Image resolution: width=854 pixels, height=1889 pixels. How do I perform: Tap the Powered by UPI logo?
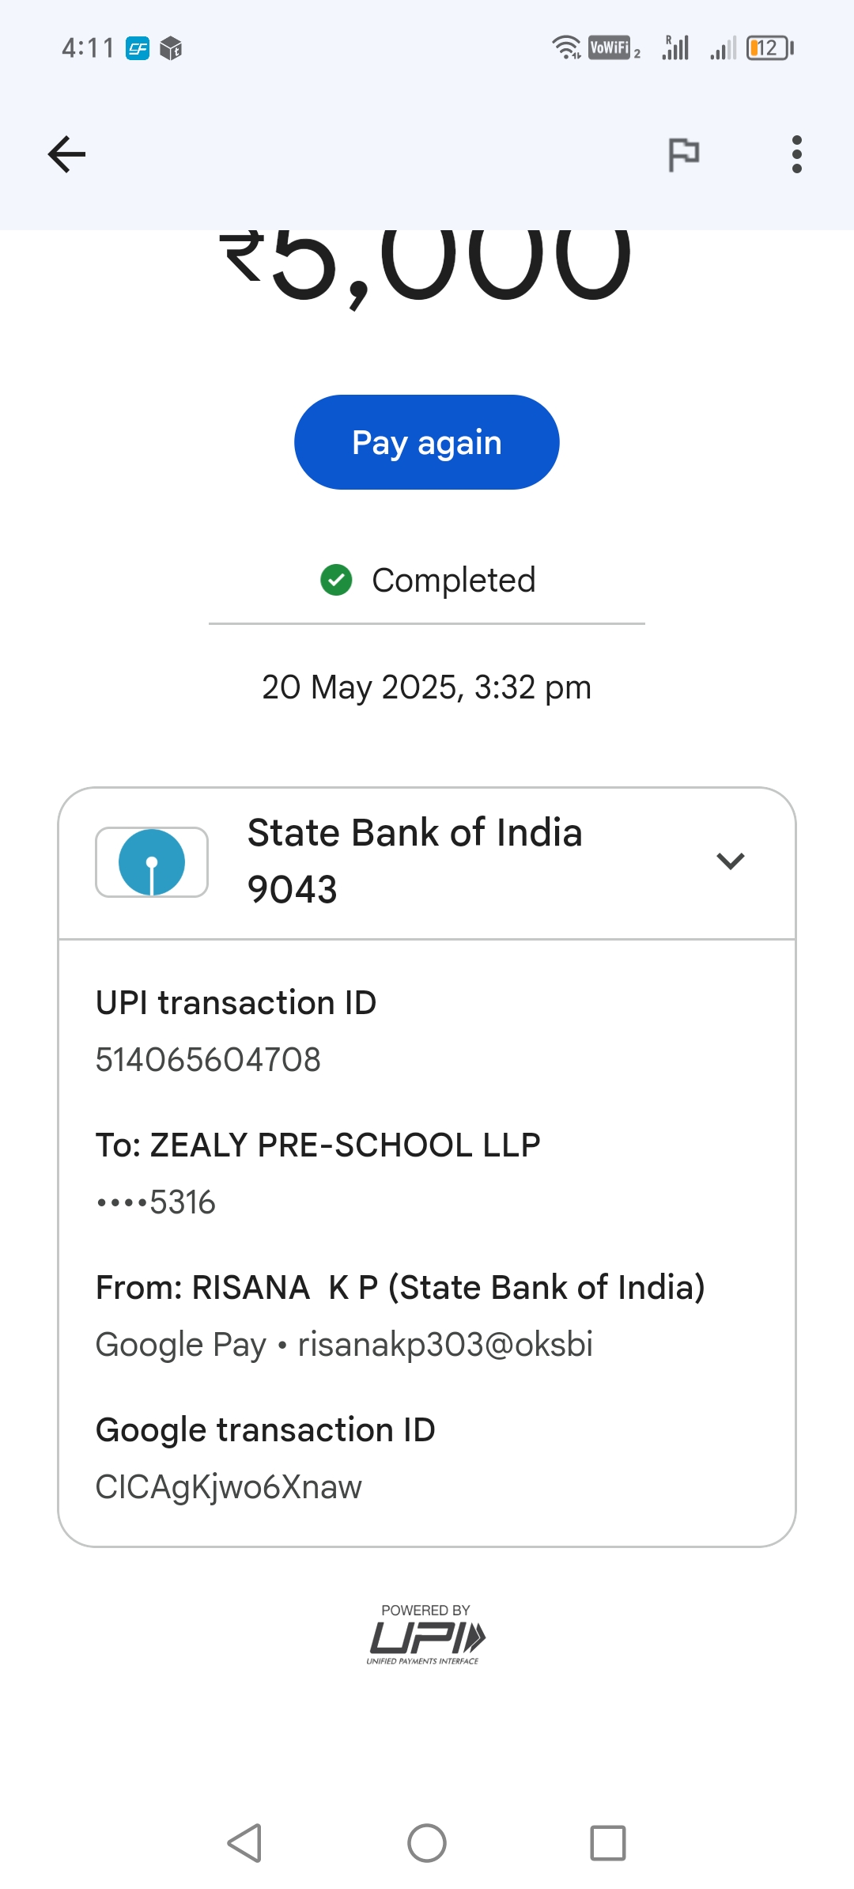(425, 1634)
